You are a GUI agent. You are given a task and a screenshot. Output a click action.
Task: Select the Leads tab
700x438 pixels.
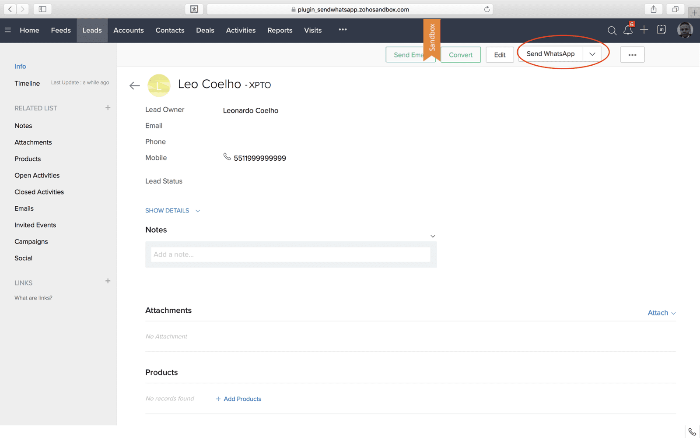click(x=92, y=30)
